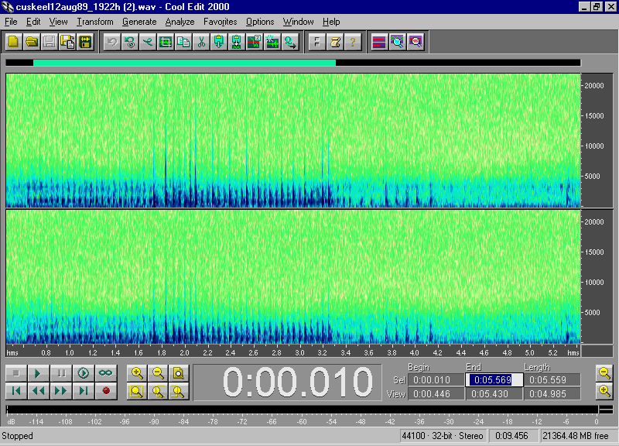Click the selection End time field

click(x=494, y=379)
